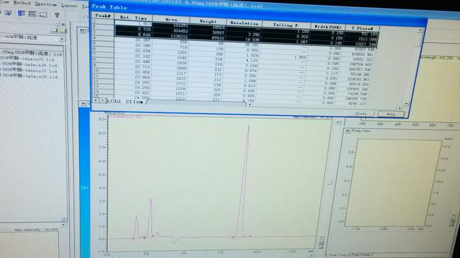
Task: Click the toolbar icon left of help
Action: (43, 14)
